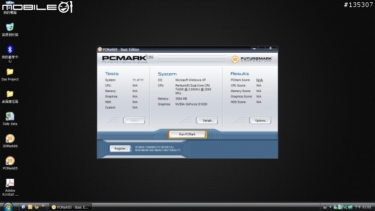The image size is (375, 211).
Task: Select the folder icon below Das Project
Action: click(x=10, y=97)
